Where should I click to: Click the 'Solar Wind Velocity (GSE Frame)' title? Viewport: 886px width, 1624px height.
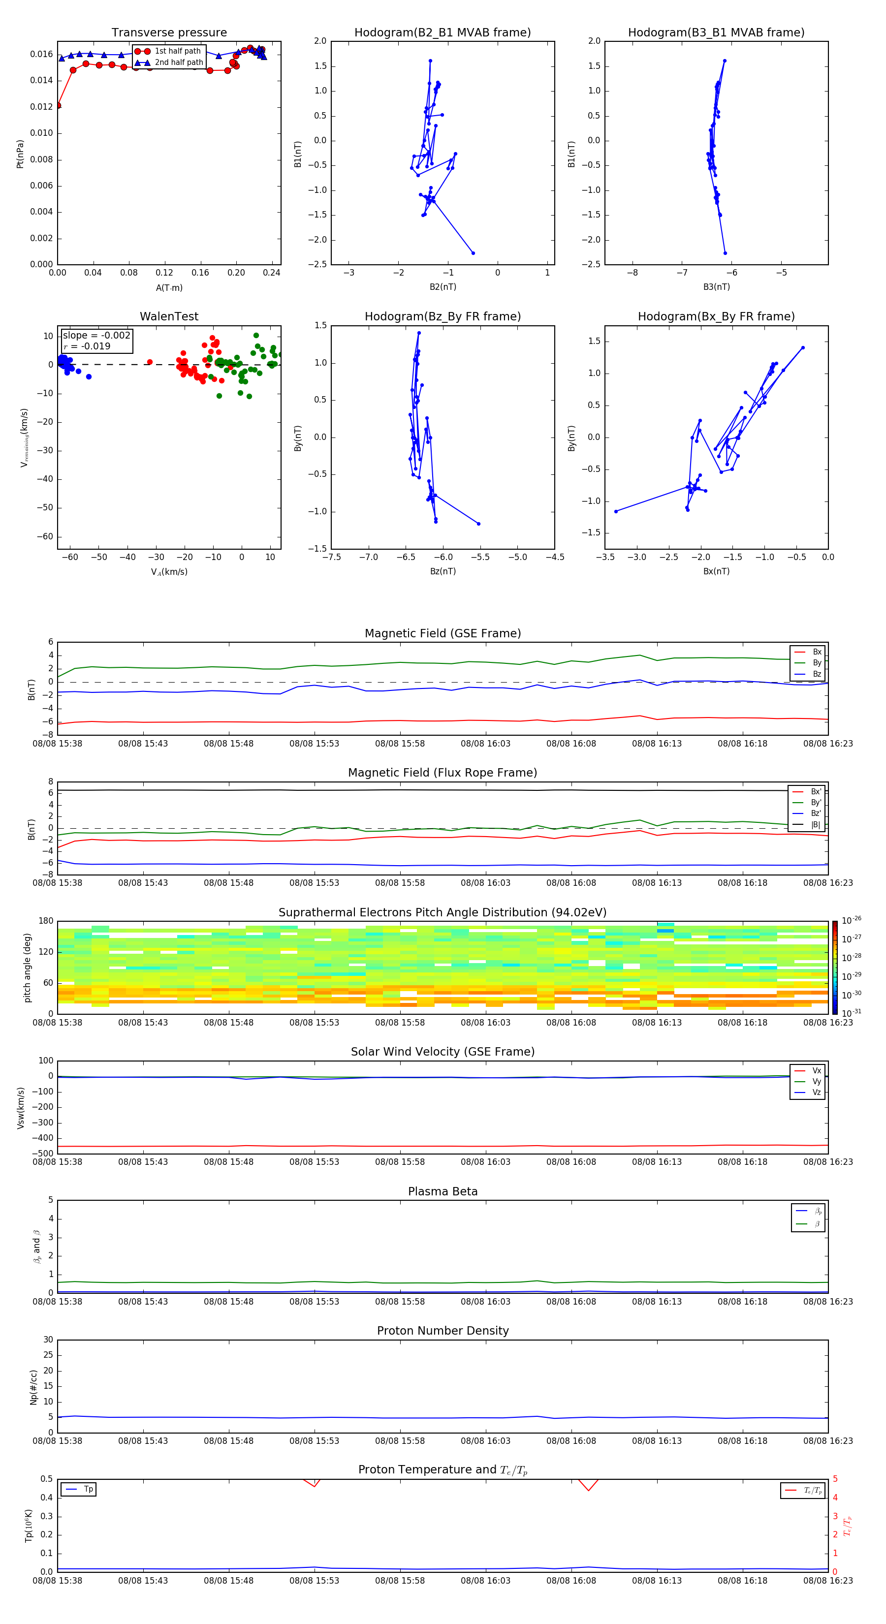443,1052
